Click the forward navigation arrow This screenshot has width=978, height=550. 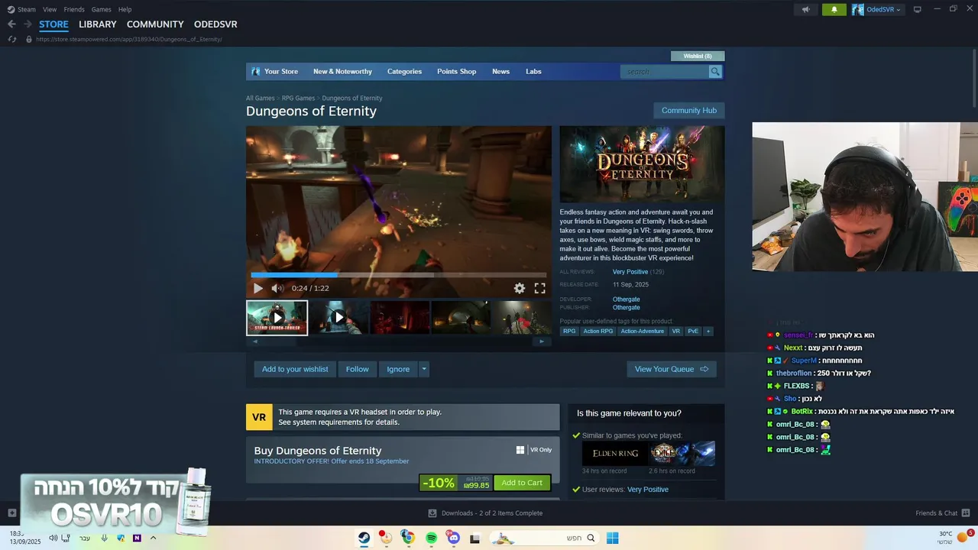[x=28, y=24]
